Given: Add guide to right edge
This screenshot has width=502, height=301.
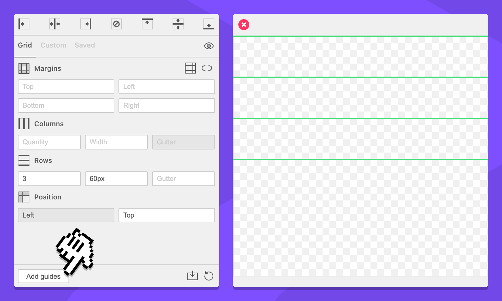Looking at the screenshot, I should click(86, 24).
